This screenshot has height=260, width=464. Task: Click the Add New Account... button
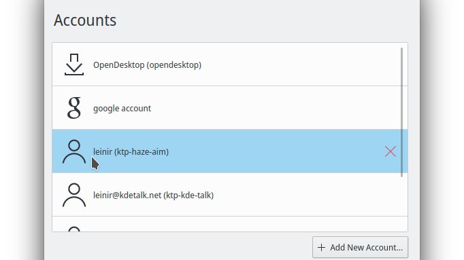click(x=360, y=247)
